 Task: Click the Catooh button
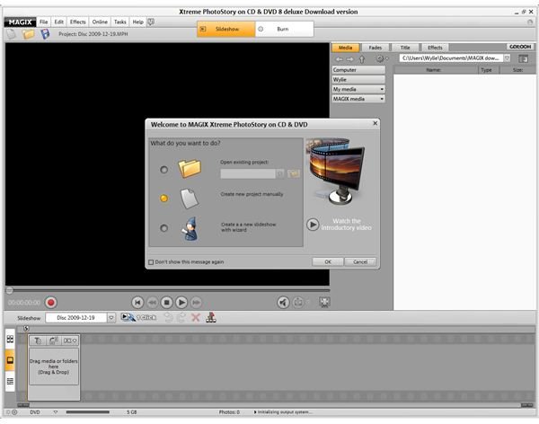(x=520, y=47)
